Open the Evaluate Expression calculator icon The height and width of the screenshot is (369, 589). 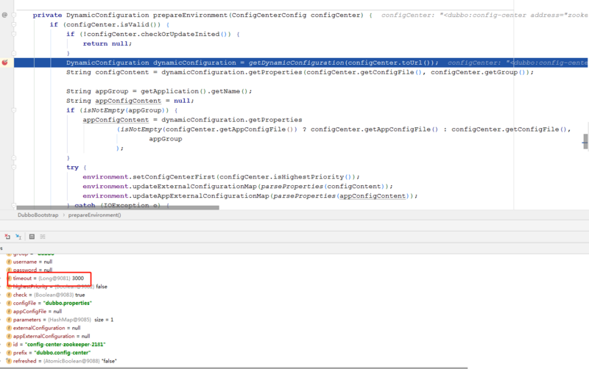tap(32, 236)
